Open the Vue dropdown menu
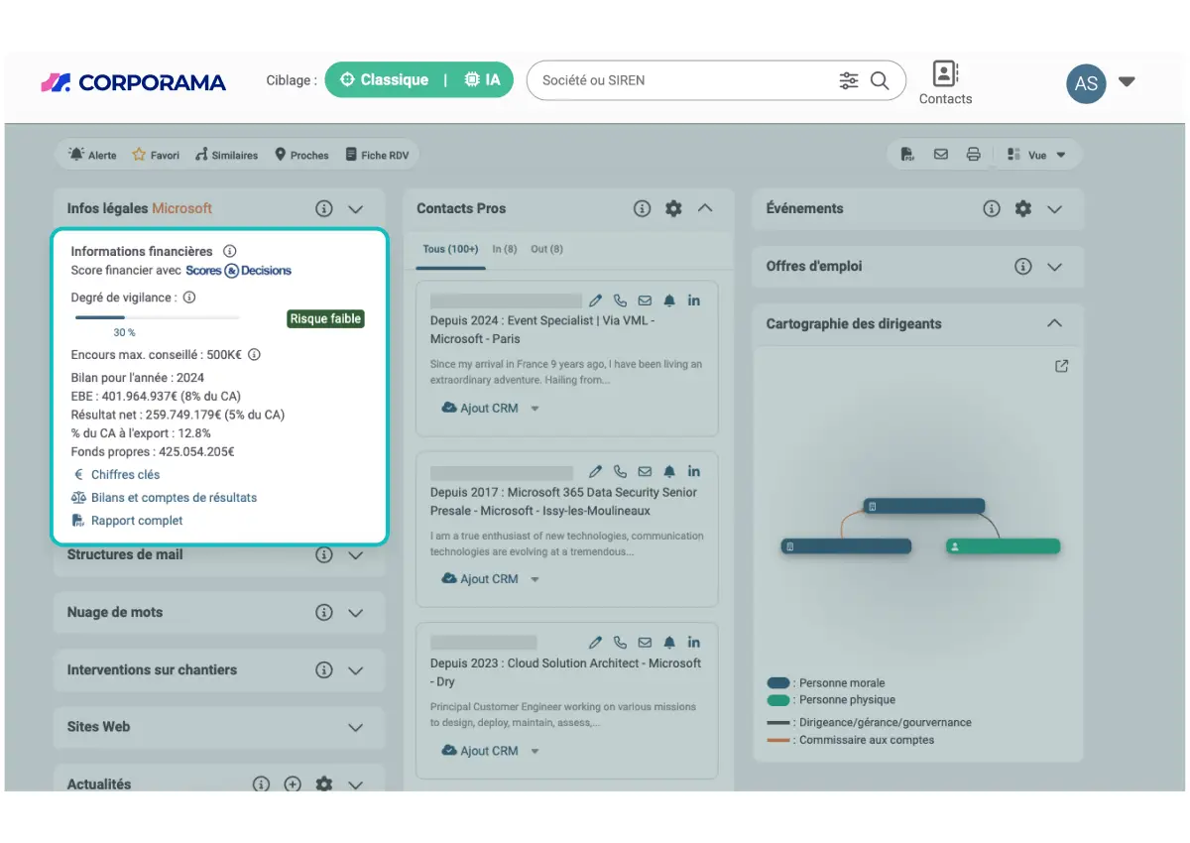This screenshot has height=843, width=1190. [1036, 155]
